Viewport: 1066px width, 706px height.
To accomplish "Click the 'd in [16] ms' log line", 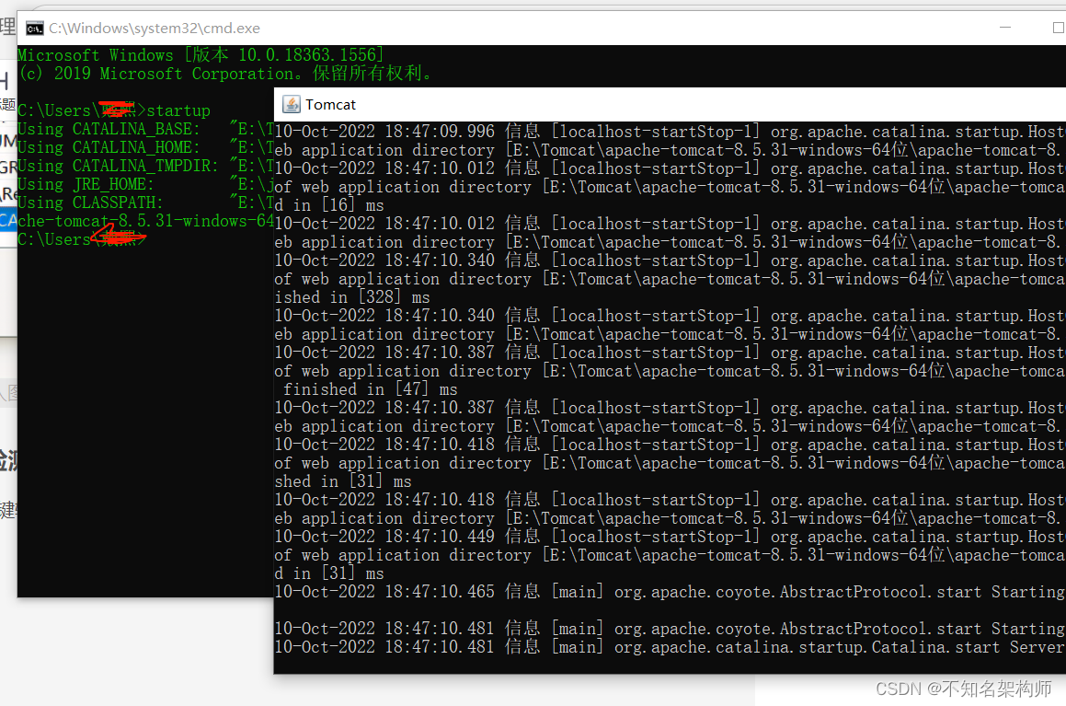I will tap(329, 205).
